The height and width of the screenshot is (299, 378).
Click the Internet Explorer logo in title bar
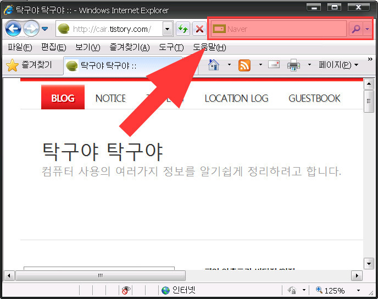(9, 10)
